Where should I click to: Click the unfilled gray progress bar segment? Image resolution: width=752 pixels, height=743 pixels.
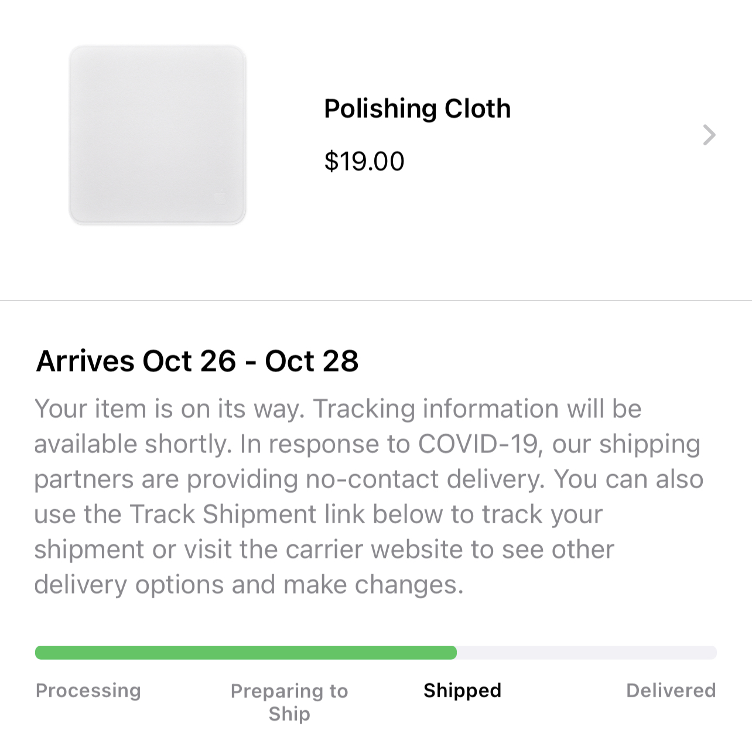[x=586, y=653]
